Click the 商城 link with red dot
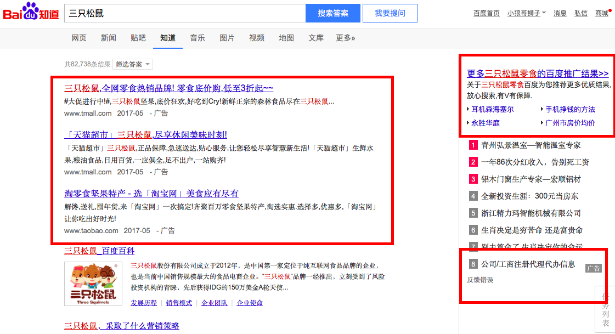Image resolution: width=615 pixels, height=334 pixels. 602,13
